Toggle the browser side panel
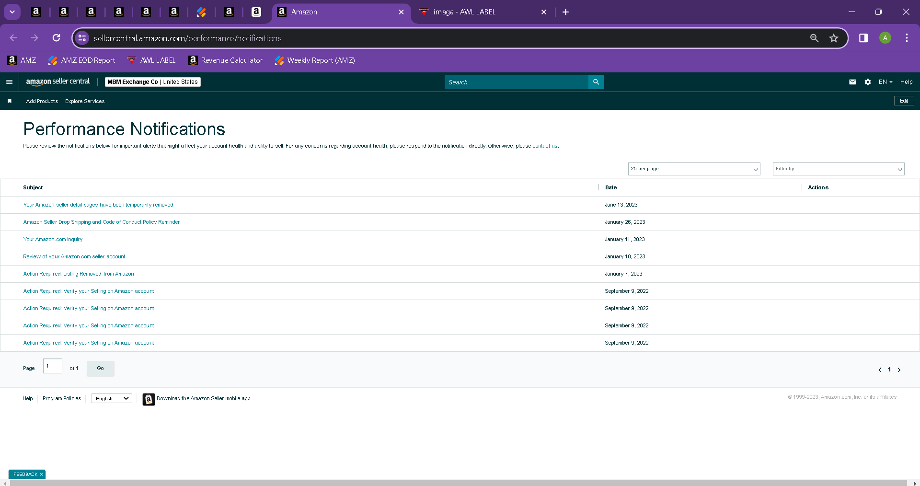Viewport: 920px width, 486px height. coord(863,38)
